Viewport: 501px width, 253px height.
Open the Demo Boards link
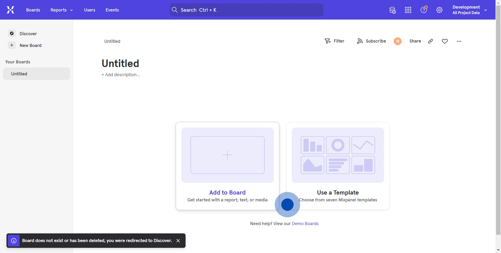[305, 224]
